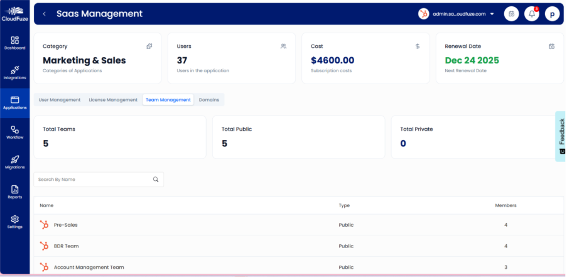Viewport: 567px width, 277px height.
Task: Open the profile avatar P
Action: click(x=552, y=14)
